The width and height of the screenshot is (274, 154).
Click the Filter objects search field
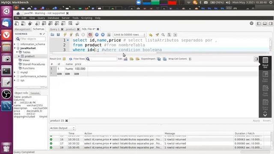(30, 39)
